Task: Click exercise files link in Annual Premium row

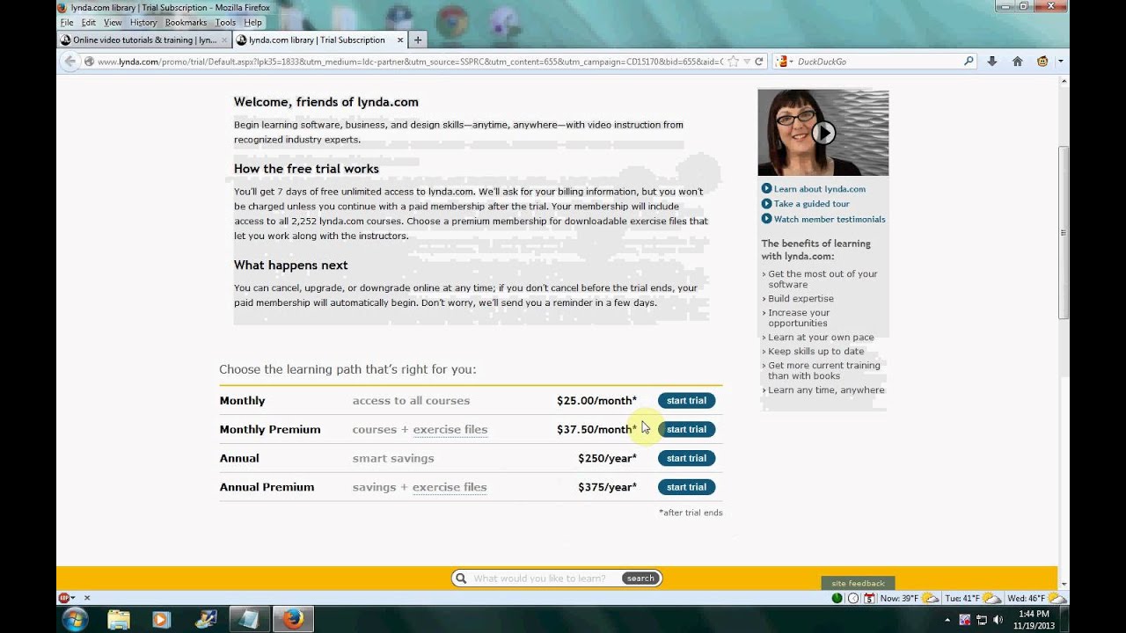Action: click(x=450, y=487)
